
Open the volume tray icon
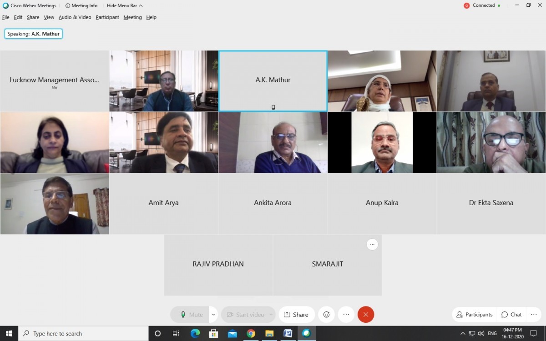click(481, 333)
